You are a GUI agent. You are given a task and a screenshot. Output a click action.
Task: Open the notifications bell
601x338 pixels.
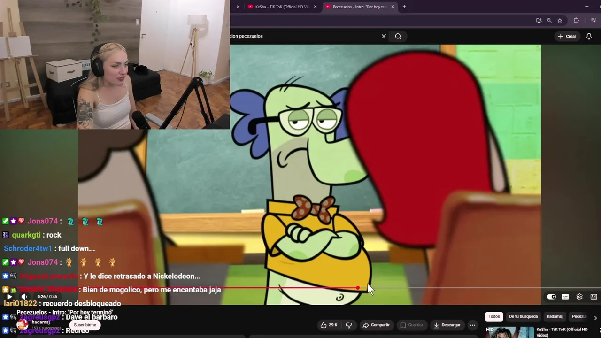589,36
